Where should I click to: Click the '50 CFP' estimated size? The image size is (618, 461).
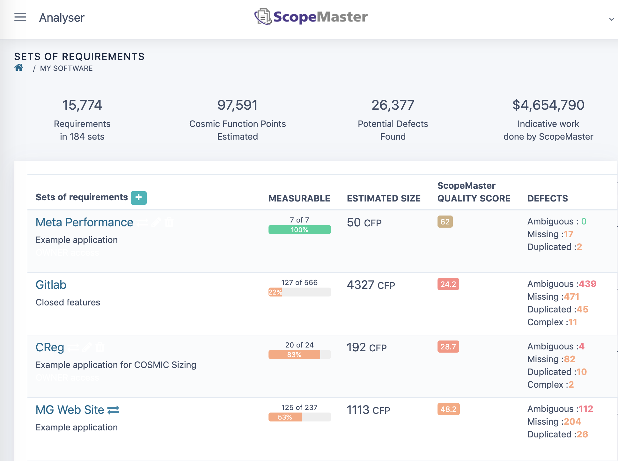(x=364, y=223)
